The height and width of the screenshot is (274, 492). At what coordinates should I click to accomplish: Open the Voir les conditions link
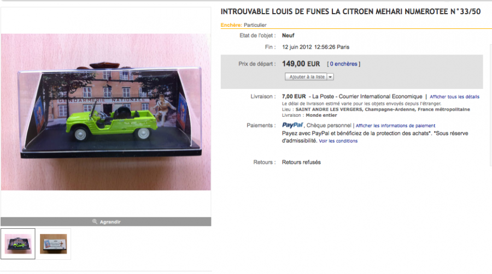click(x=338, y=141)
